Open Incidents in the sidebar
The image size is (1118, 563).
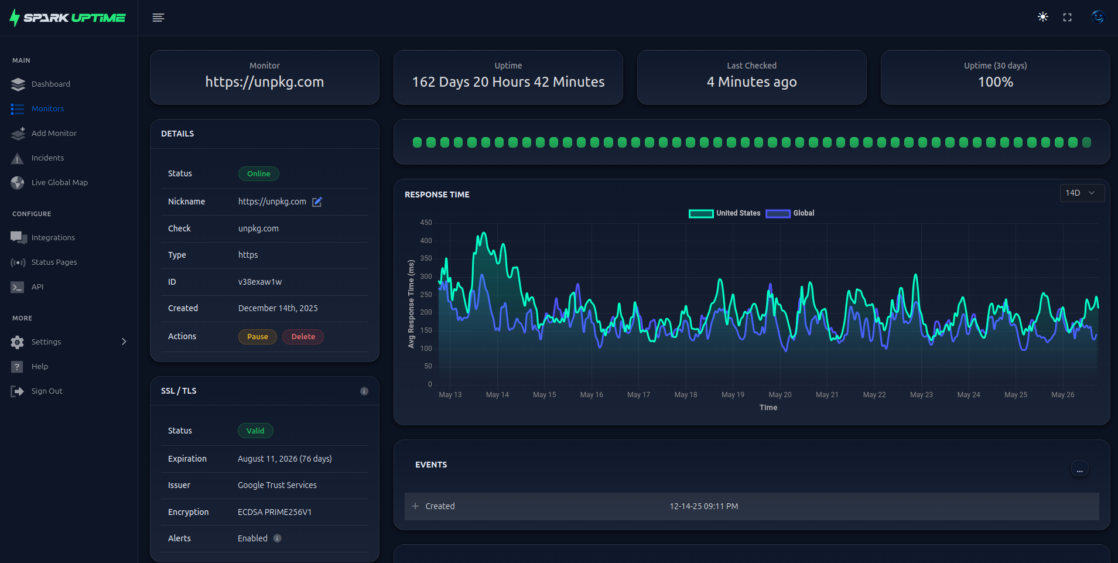coord(47,158)
